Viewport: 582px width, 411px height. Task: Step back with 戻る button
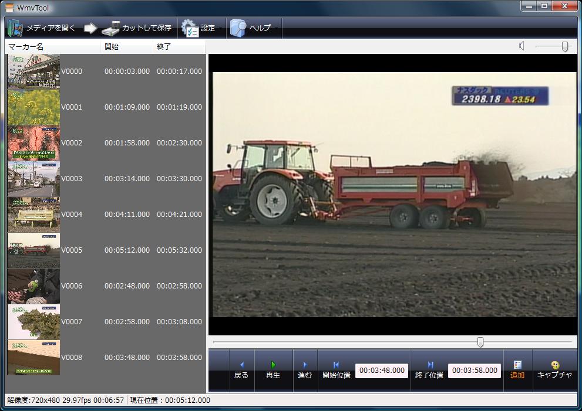click(241, 370)
